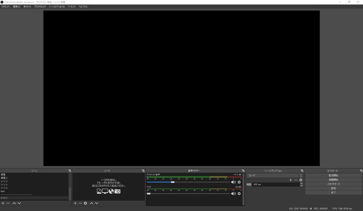Click the camera source icon
The image size is (363, 211).
pos(118,191)
